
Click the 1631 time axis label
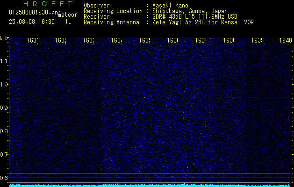coord(32,40)
